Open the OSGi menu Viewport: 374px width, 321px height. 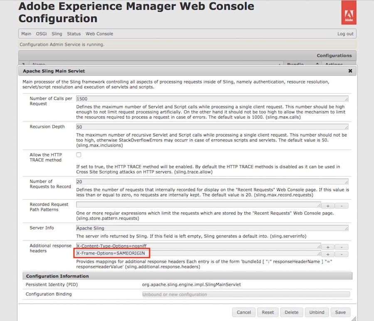point(41,34)
